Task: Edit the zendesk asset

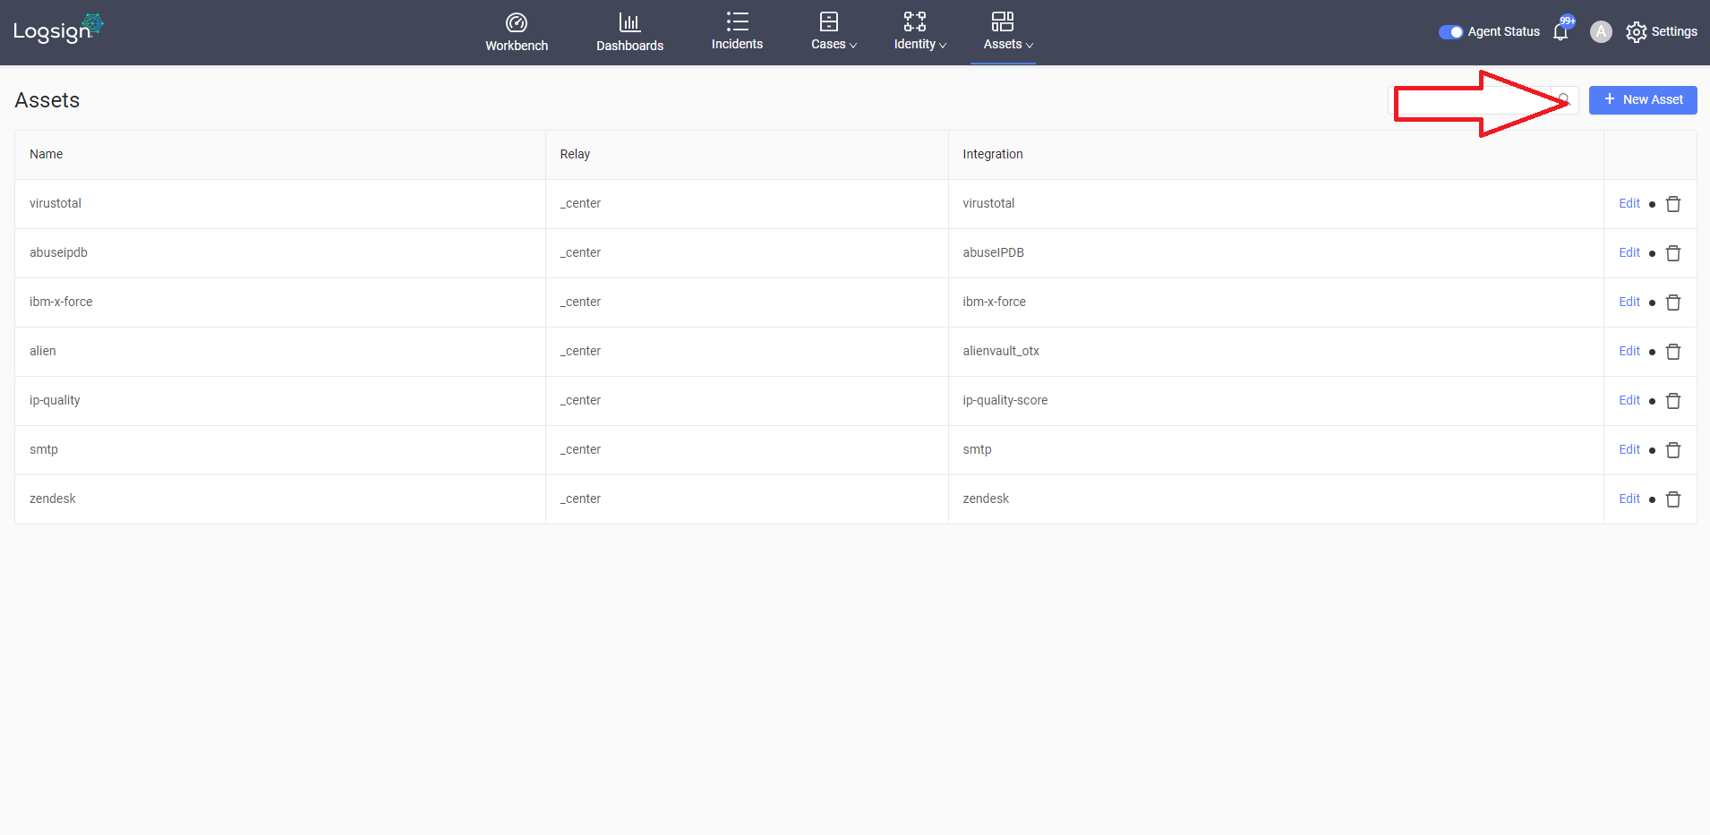Action: pos(1629,498)
